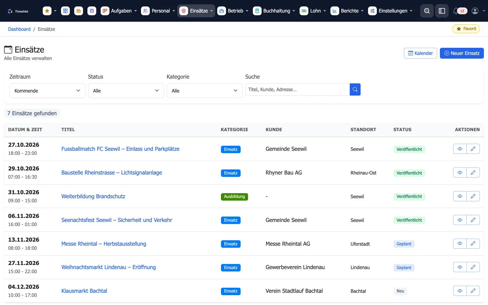This screenshot has height=305, width=488.
Task: Open the Berichte menu
Action: pyautogui.click(x=347, y=11)
